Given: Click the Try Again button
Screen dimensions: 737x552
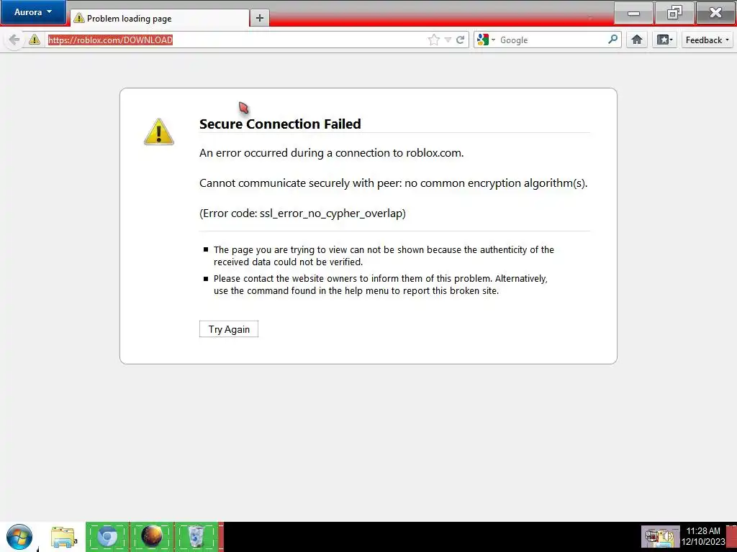Looking at the screenshot, I should tap(229, 329).
